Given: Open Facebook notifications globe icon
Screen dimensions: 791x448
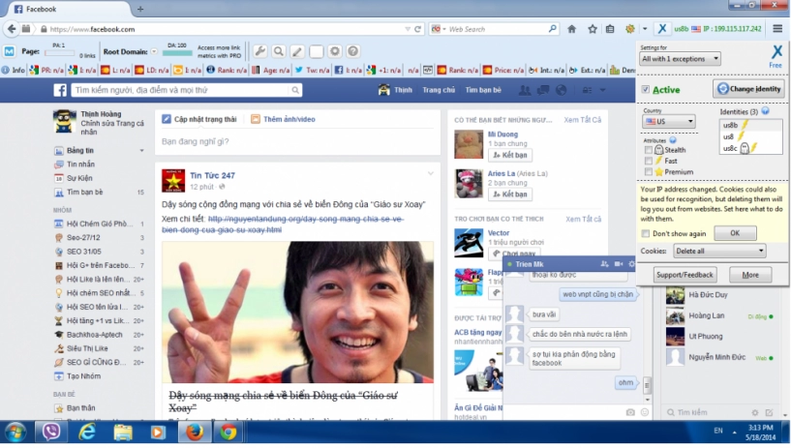Looking at the screenshot, I should (561, 90).
